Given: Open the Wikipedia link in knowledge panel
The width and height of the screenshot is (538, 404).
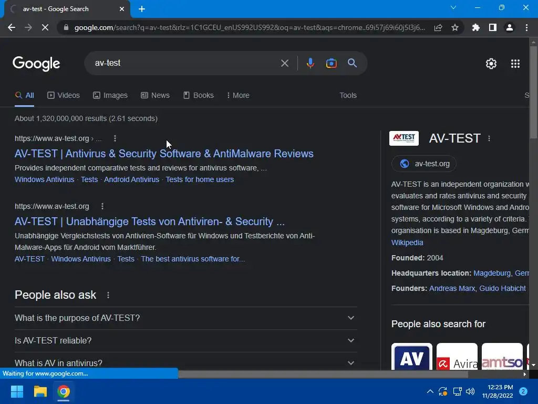Looking at the screenshot, I should tap(407, 243).
